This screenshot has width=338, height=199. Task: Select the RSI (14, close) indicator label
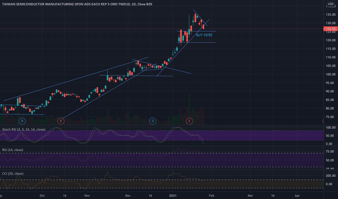coord(12,150)
